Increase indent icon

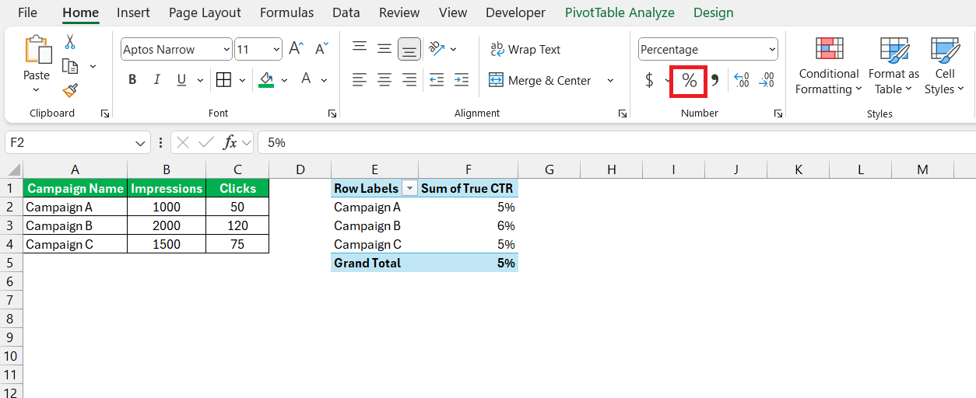coord(462,79)
